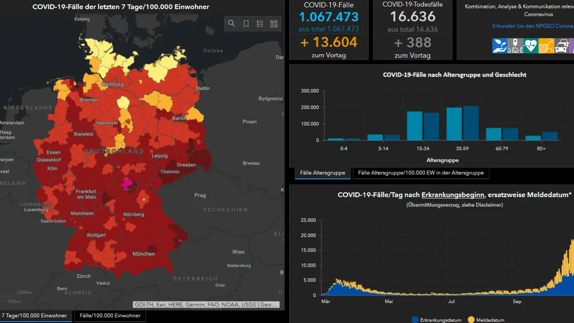
Task: Show the map legend list icon
Action: 260,24
